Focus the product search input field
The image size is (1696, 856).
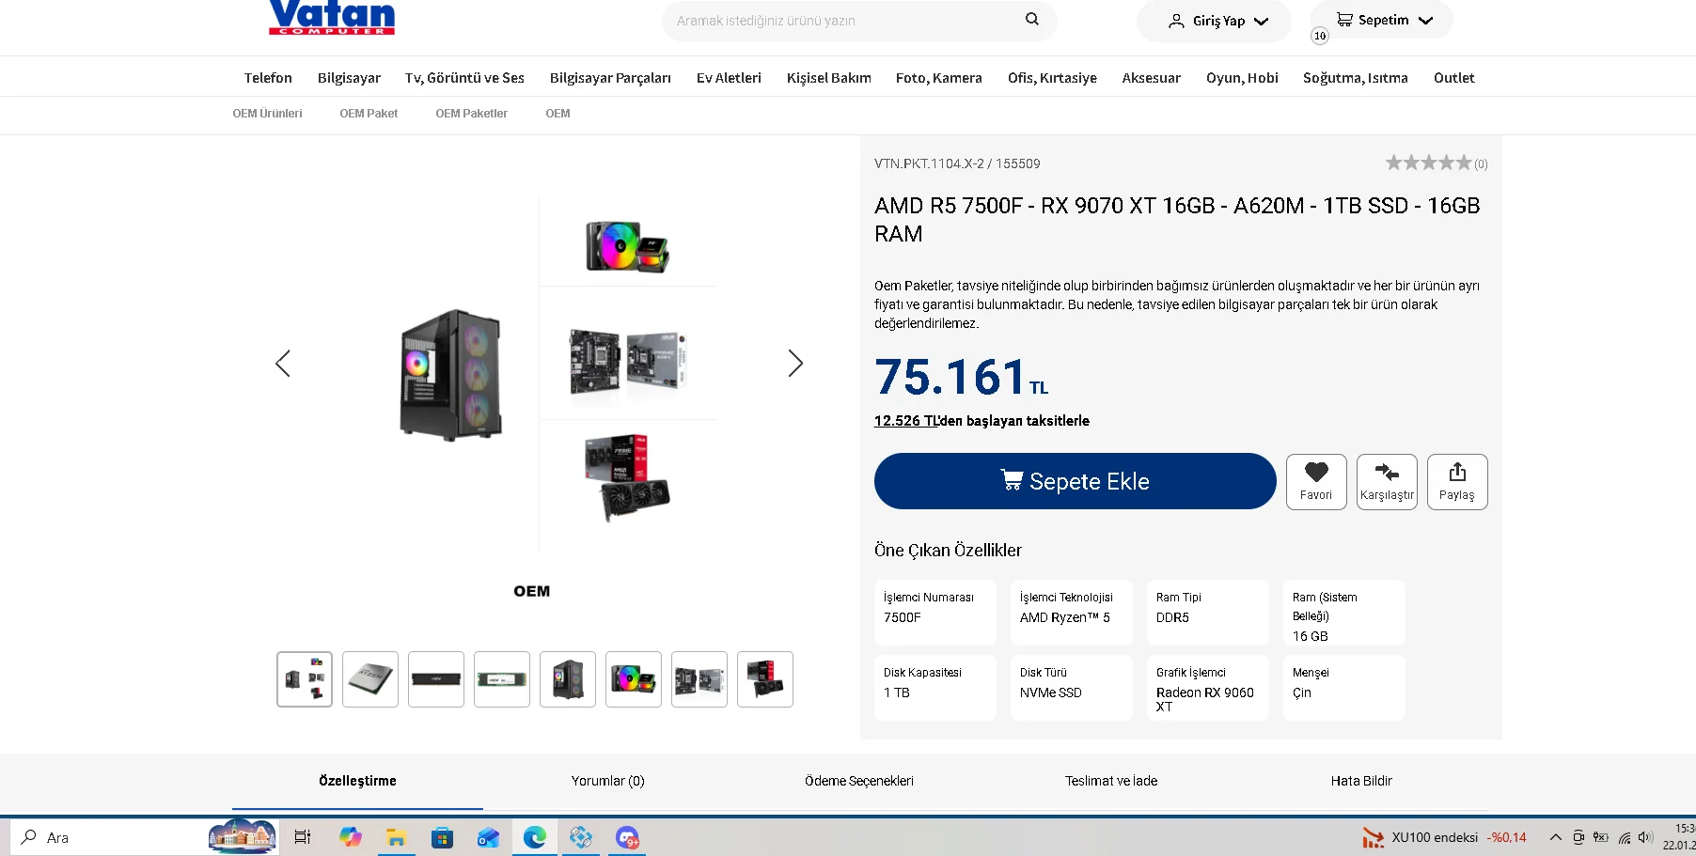(846, 21)
